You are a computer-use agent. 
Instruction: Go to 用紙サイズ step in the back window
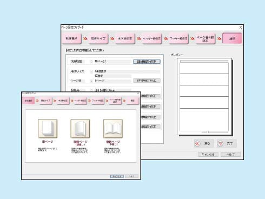click(x=98, y=38)
